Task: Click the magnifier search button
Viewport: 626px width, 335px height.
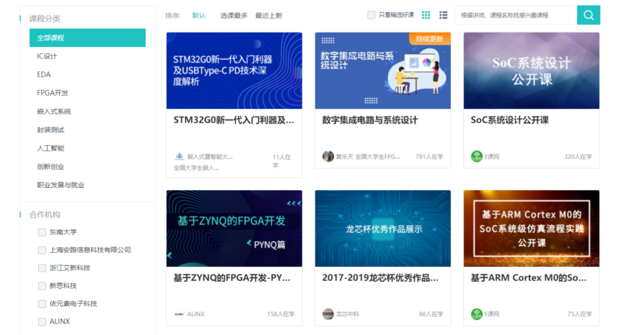Action: pyautogui.click(x=588, y=15)
